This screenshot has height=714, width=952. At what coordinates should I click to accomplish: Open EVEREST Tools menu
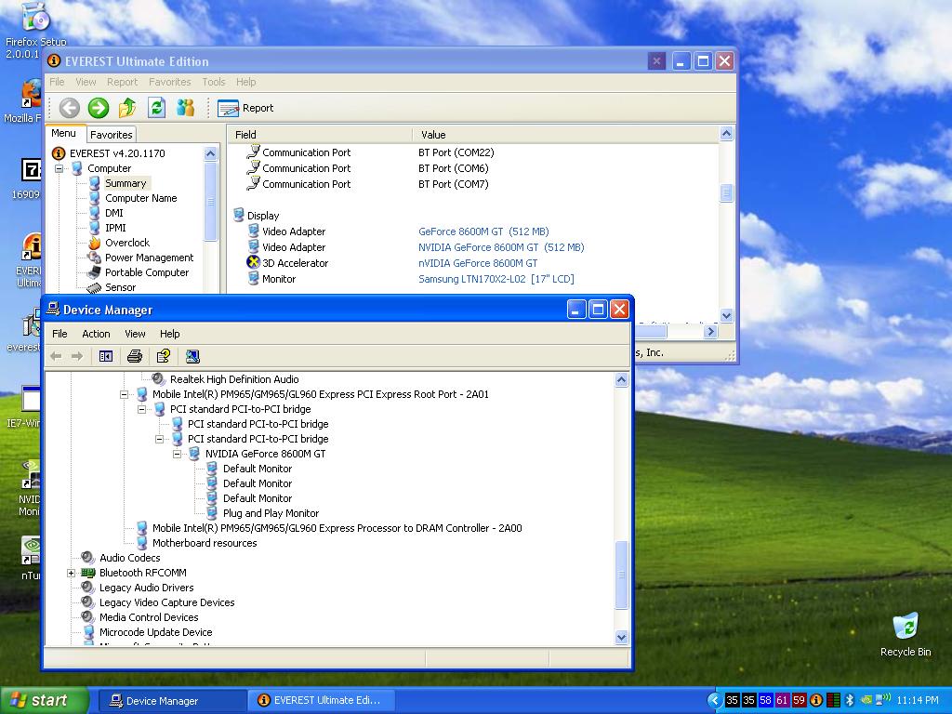coord(213,82)
